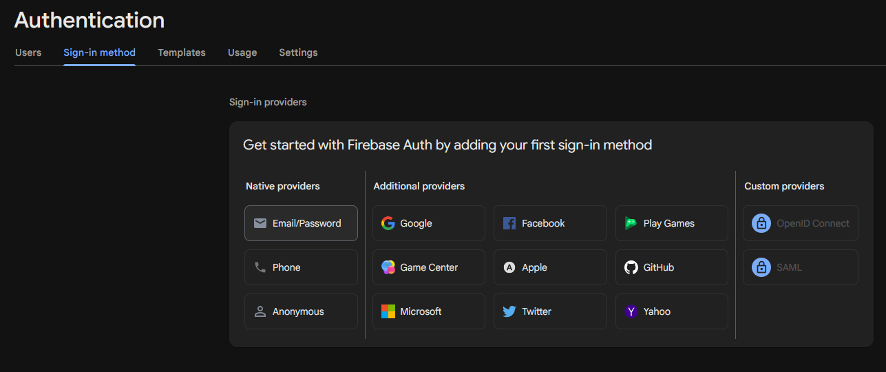Screen dimensions: 886x372
Task: Click the Game Center logo icon
Action: coord(388,267)
